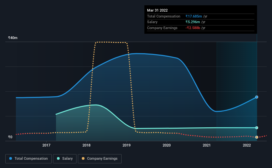272x168 pixels.
Task: Click the 2017 x-axis label
Action: pyautogui.click(x=46, y=145)
